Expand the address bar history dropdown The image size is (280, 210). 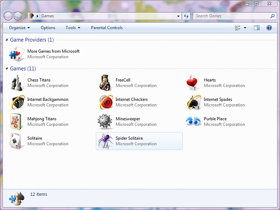click(178, 16)
